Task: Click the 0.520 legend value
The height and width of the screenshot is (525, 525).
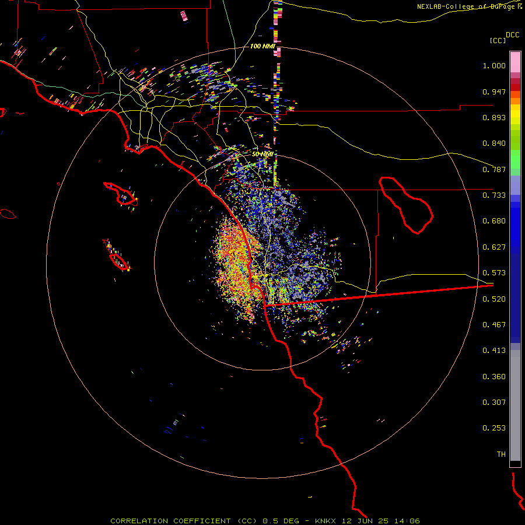Action: (494, 299)
